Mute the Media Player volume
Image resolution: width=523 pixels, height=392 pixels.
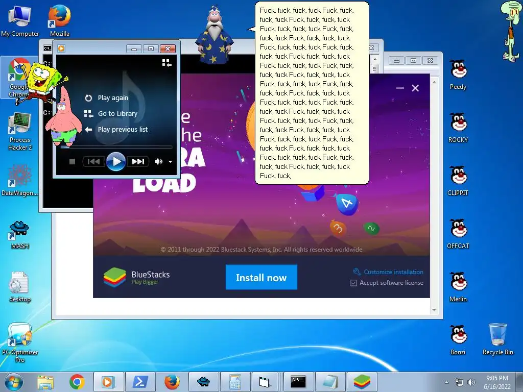click(159, 162)
